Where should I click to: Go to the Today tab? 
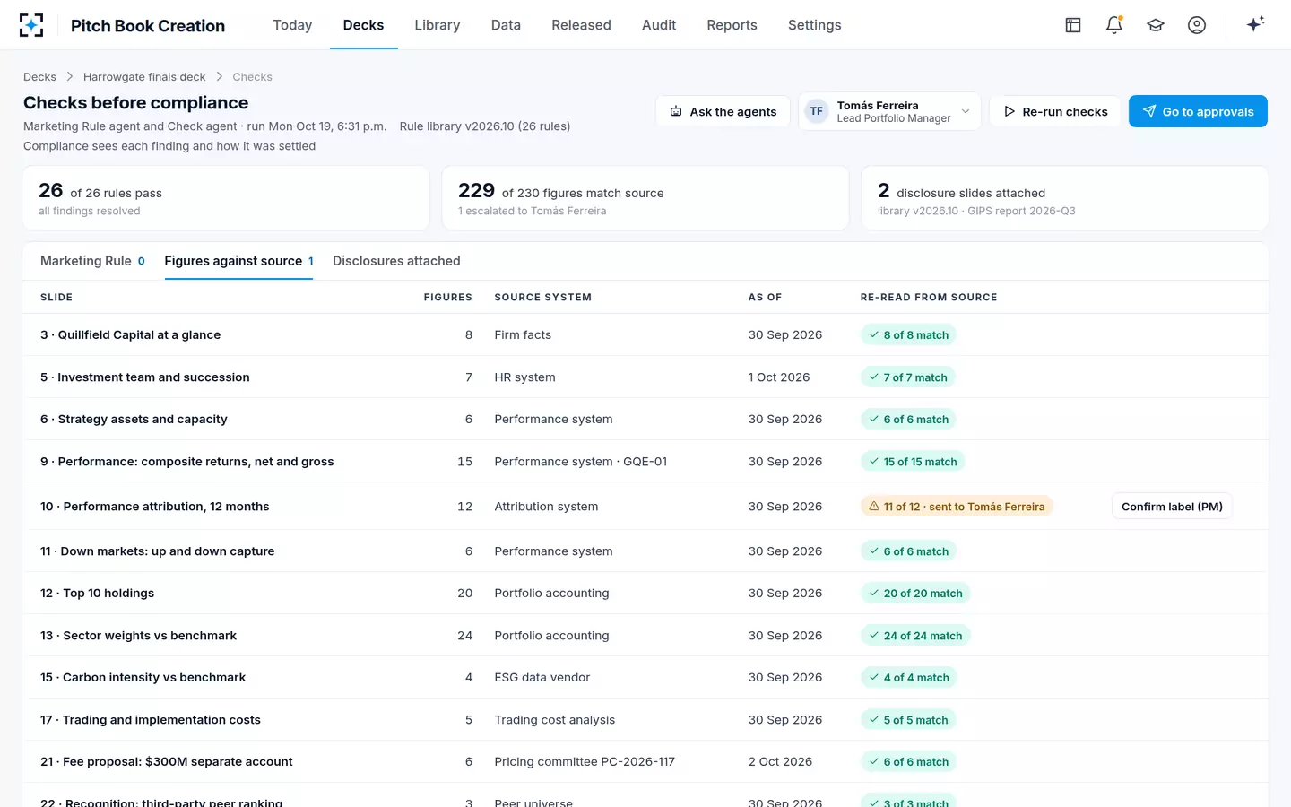click(292, 25)
